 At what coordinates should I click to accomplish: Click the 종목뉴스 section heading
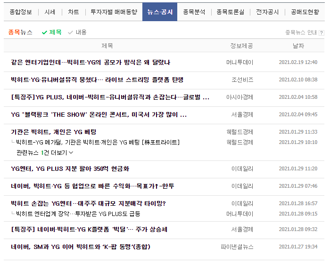tap(20, 32)
